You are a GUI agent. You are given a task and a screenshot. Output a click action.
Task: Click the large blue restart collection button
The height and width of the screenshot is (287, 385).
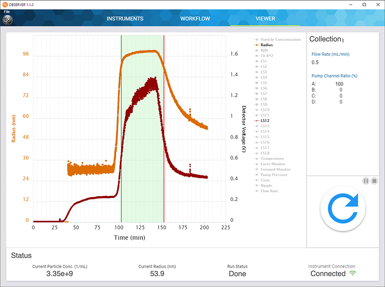point(343,208)
